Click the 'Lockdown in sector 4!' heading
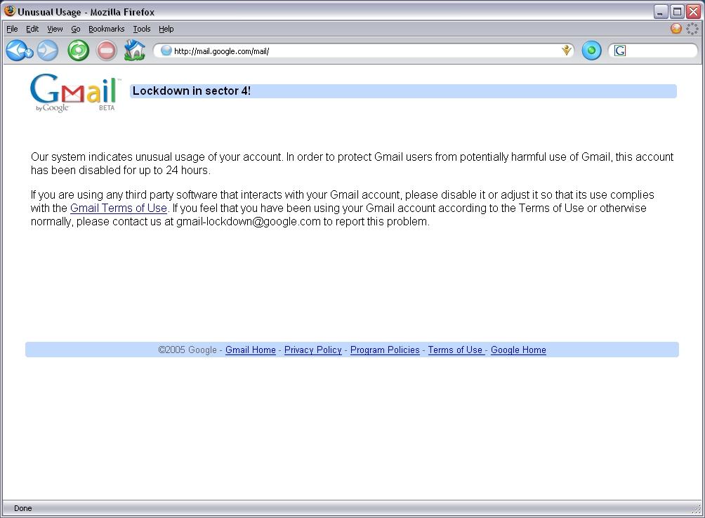 click(192, 91)
